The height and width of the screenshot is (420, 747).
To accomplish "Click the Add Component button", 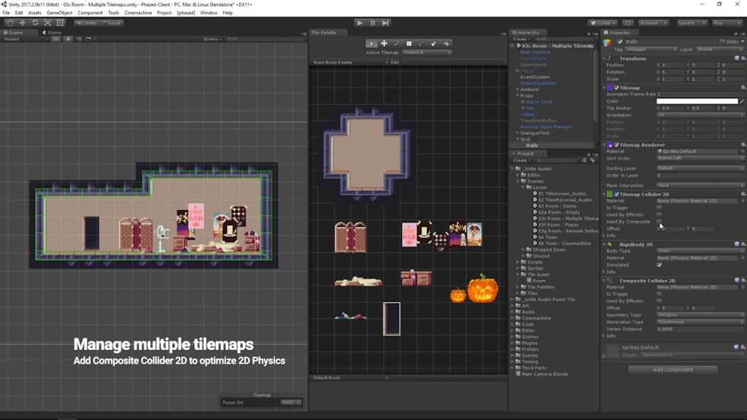I will [x=673, y=370].
